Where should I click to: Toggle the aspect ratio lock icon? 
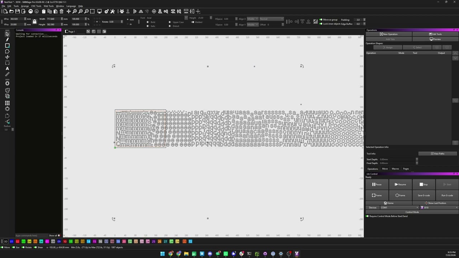click(x=34, y=21)
